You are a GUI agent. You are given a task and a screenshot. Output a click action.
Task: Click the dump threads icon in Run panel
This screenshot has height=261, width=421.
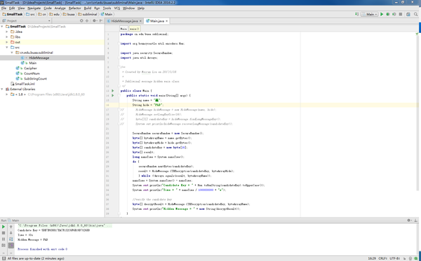(4, 245)
